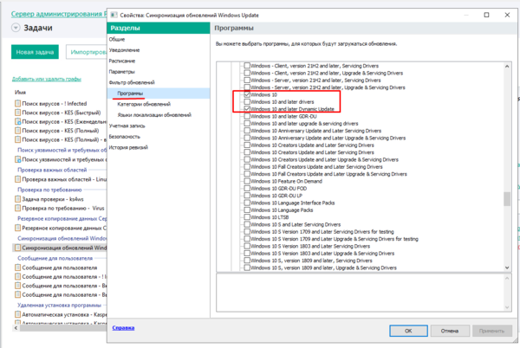520x348 pixels.
Task: Click the properties dialog title bar icon
Action: click(114, 15)
